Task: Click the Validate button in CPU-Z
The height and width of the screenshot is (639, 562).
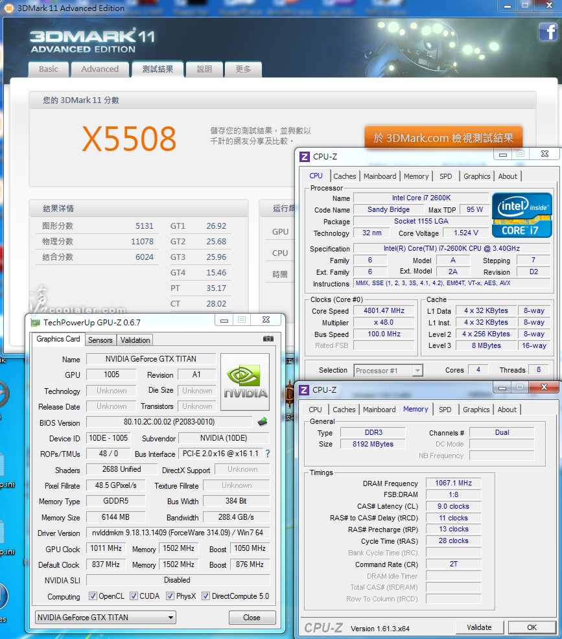Action: click(x=479, y=627)
